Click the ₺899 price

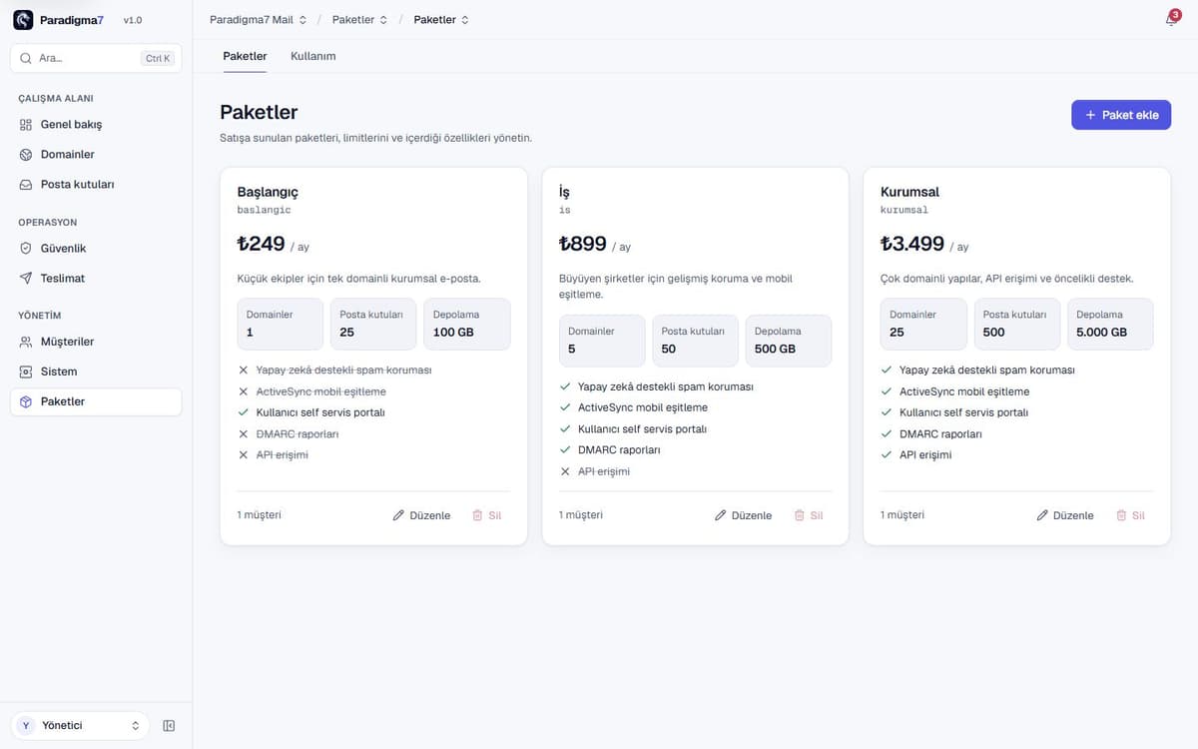tap(583, 244)
